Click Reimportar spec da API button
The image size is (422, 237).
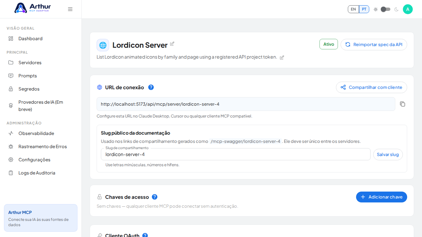point(374,44)
